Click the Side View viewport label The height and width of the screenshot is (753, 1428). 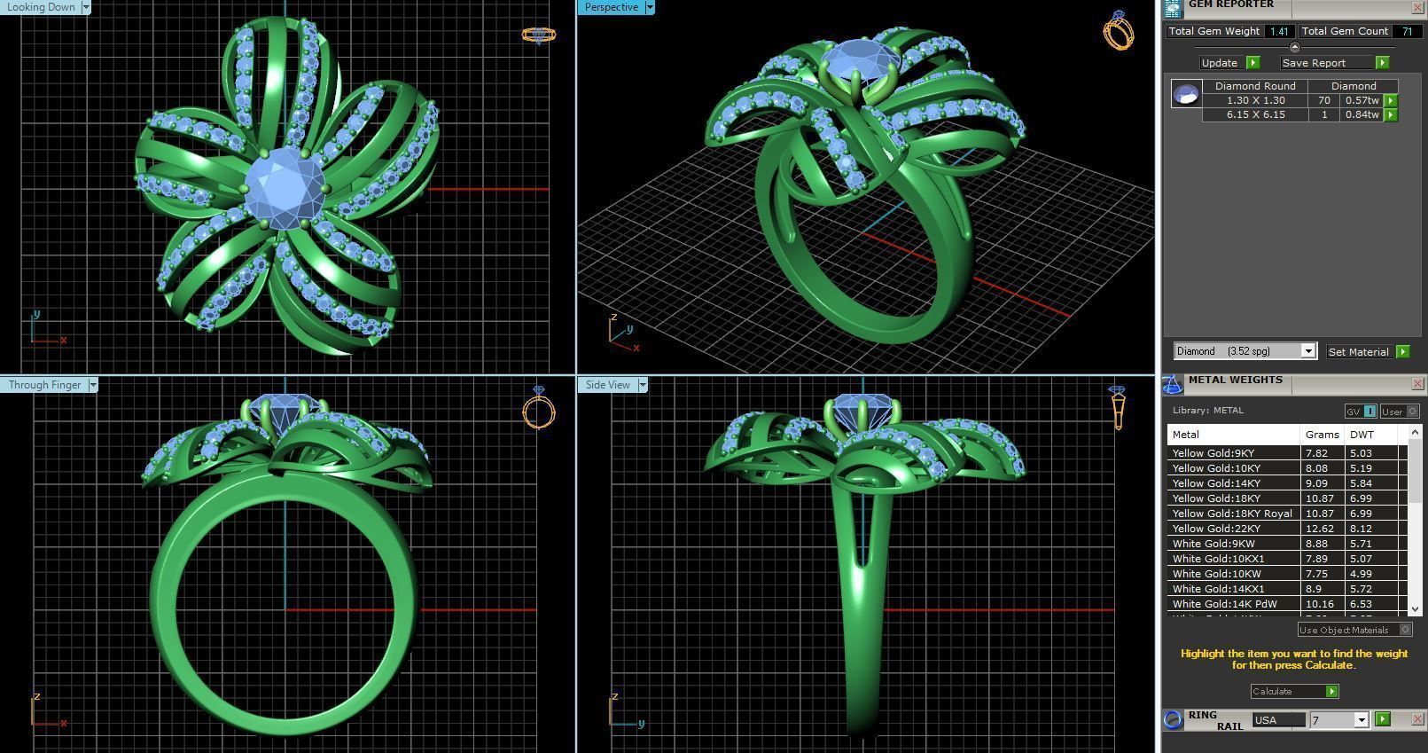(x=607, y=385)
